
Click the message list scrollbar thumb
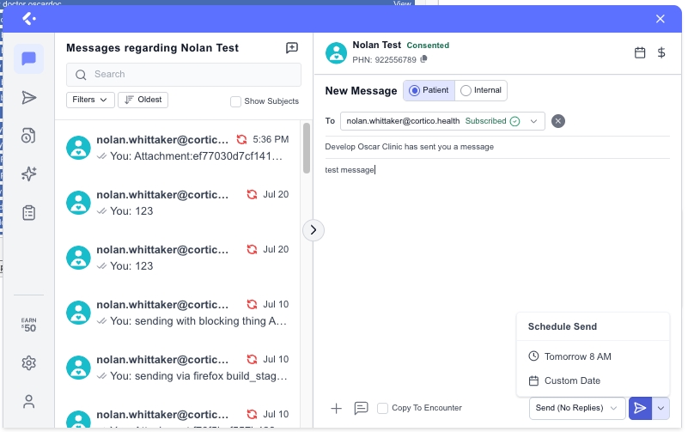point(307,149)
